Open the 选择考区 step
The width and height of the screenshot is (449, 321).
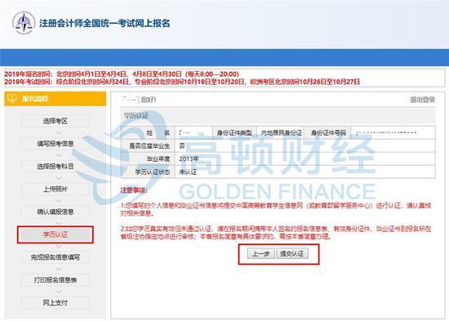[55, 121]
